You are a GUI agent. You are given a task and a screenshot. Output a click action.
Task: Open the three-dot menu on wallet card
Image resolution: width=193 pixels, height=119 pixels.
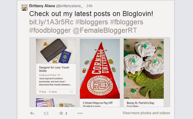(72, 92)
